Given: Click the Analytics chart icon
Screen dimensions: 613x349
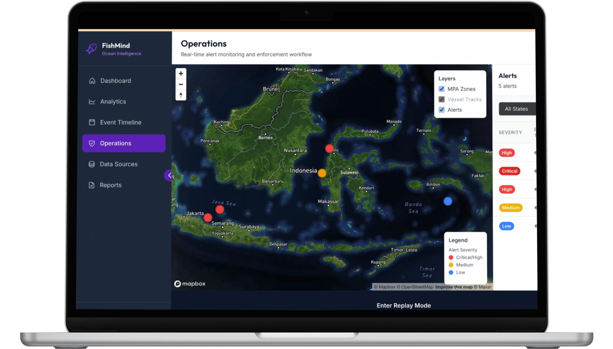Looking at the screenshot, I should 92,102.
